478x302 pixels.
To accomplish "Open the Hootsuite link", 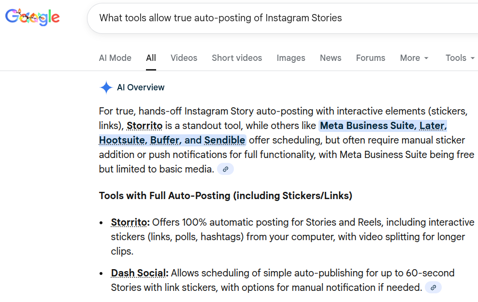I will [x=121, y=140].
